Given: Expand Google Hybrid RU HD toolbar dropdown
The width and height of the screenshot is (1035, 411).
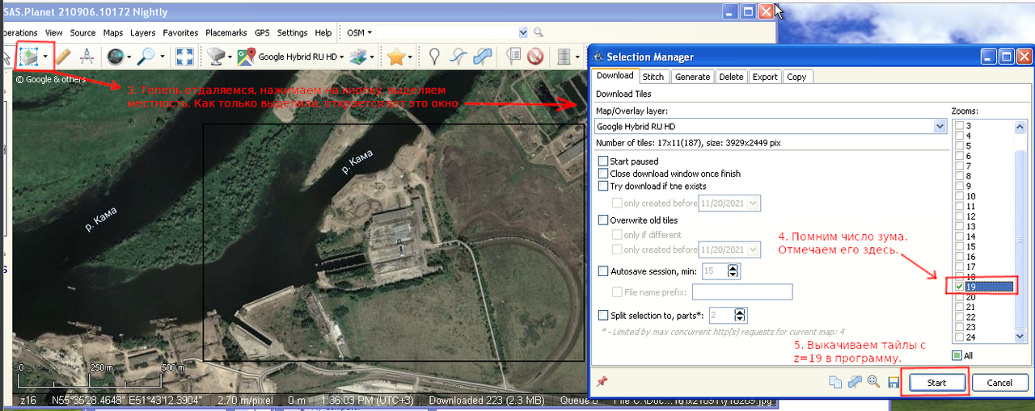Looking at the screenshot, I should point(343,57).
